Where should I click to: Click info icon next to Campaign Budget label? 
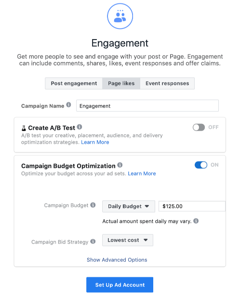coord(93,205)
